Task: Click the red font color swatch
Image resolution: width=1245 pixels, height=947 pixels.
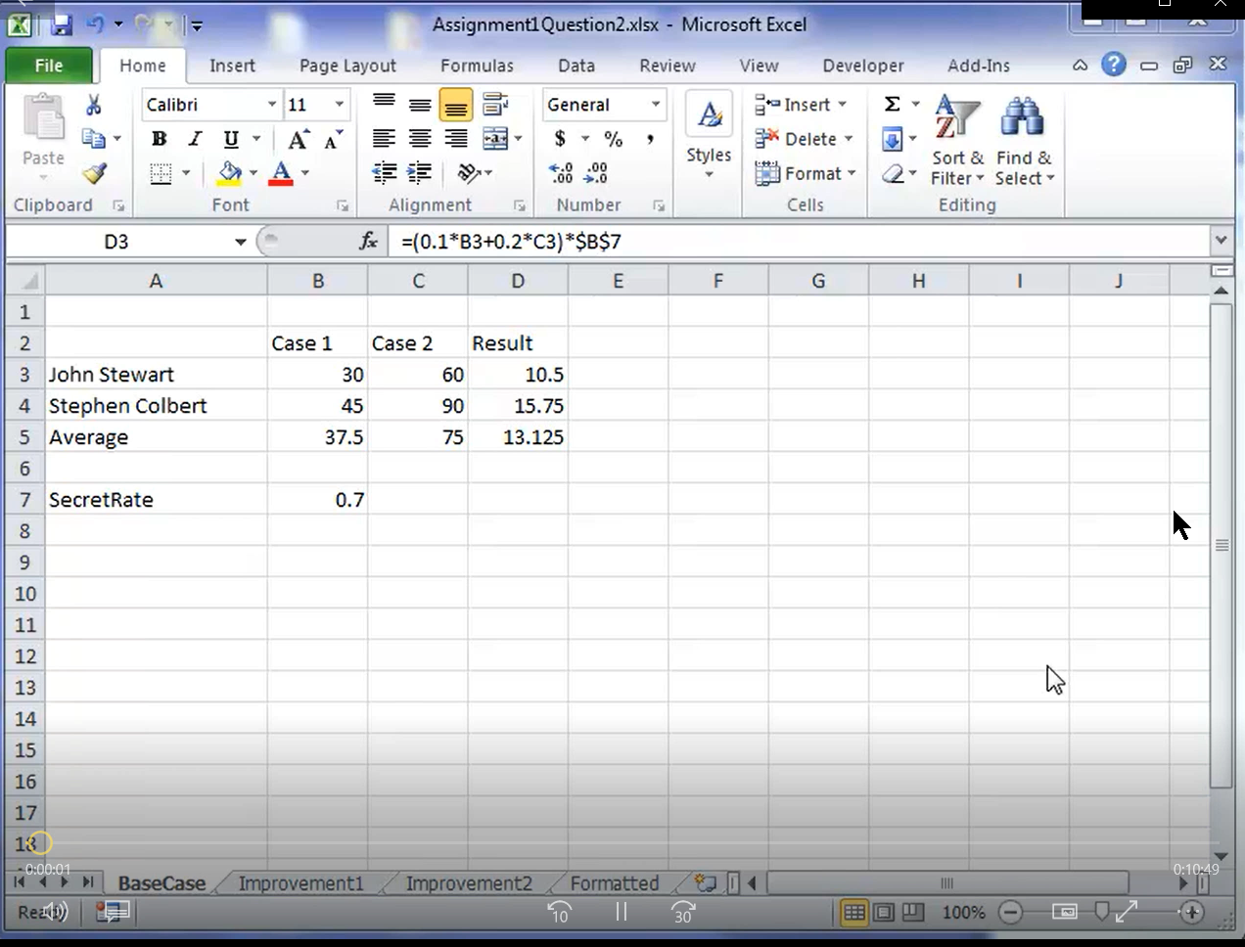Action: click(281, 173)
